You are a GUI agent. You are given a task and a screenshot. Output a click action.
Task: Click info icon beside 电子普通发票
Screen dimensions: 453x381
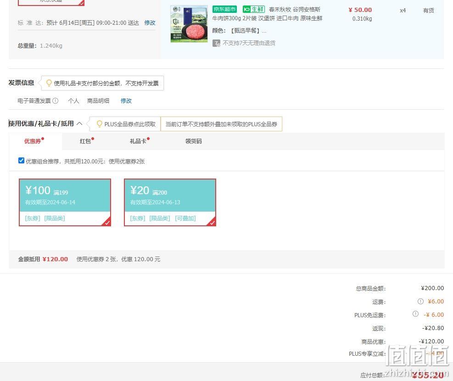(56, 101)
